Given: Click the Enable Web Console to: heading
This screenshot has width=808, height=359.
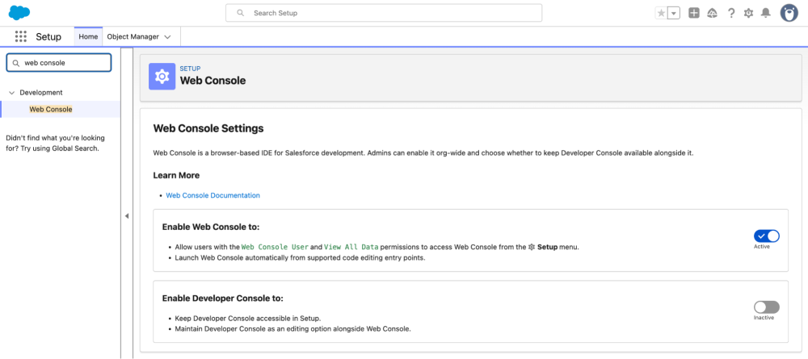Looking at the screenshot, I should (x=211, y=227).
